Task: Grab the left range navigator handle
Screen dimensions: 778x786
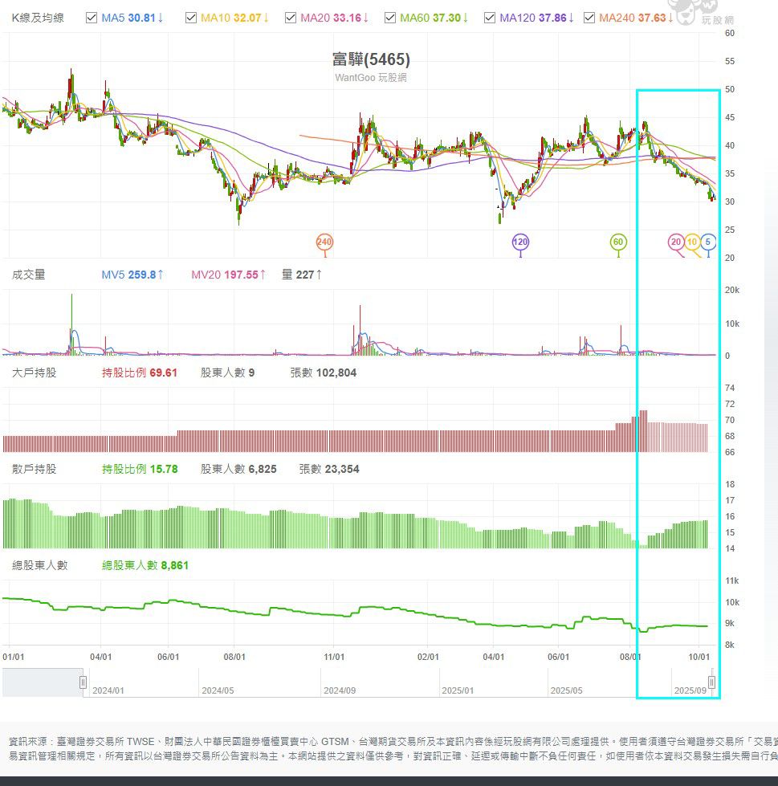Action: pos(83,682)
